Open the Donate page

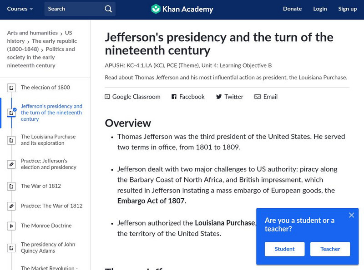pyautogui.click(x=292, y=9)
